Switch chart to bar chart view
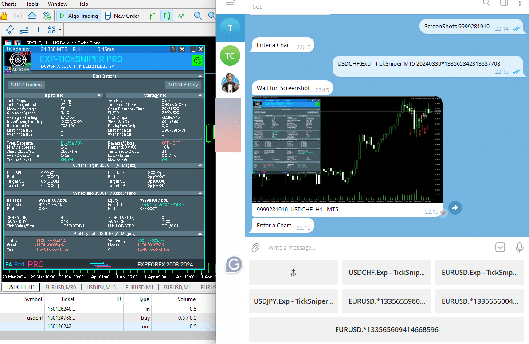 (x=153, y=16)
